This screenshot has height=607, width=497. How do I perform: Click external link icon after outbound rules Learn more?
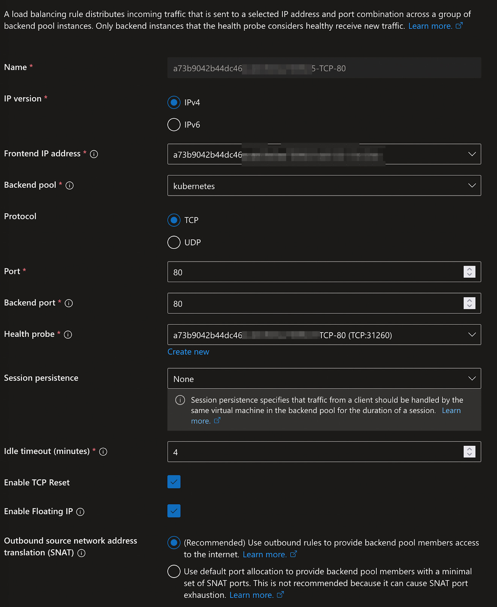pyautogui.click(x=293, y=554)
